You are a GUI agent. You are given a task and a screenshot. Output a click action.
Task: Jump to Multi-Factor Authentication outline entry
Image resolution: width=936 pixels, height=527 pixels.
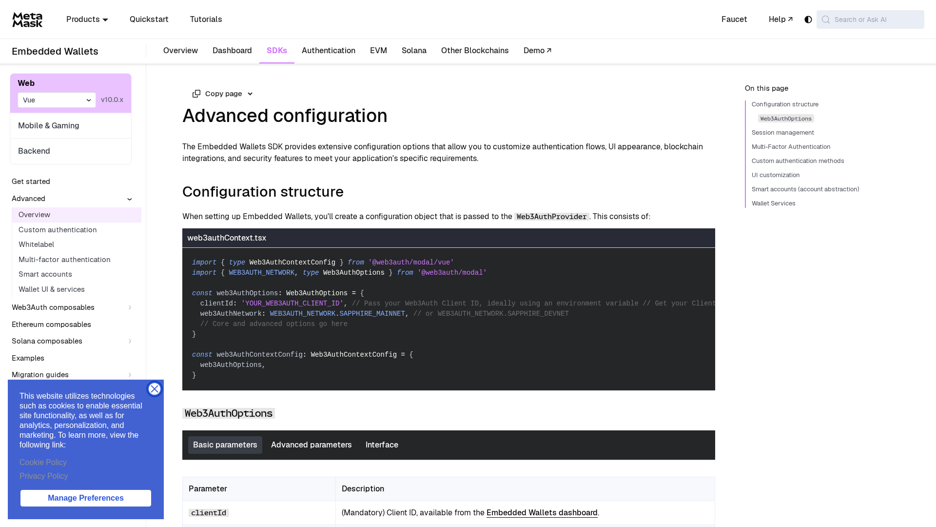(791, 147)
